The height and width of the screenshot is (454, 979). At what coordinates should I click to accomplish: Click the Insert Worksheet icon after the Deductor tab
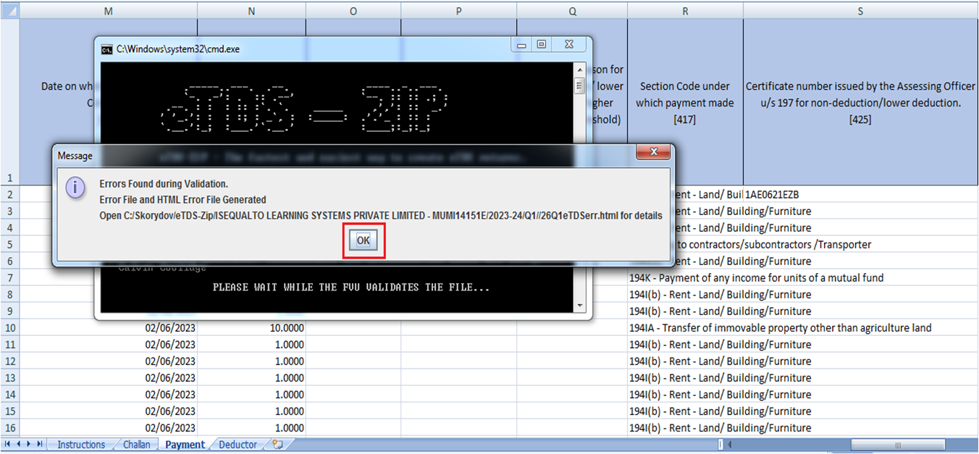pyautogui.click(x=277, y=445)
